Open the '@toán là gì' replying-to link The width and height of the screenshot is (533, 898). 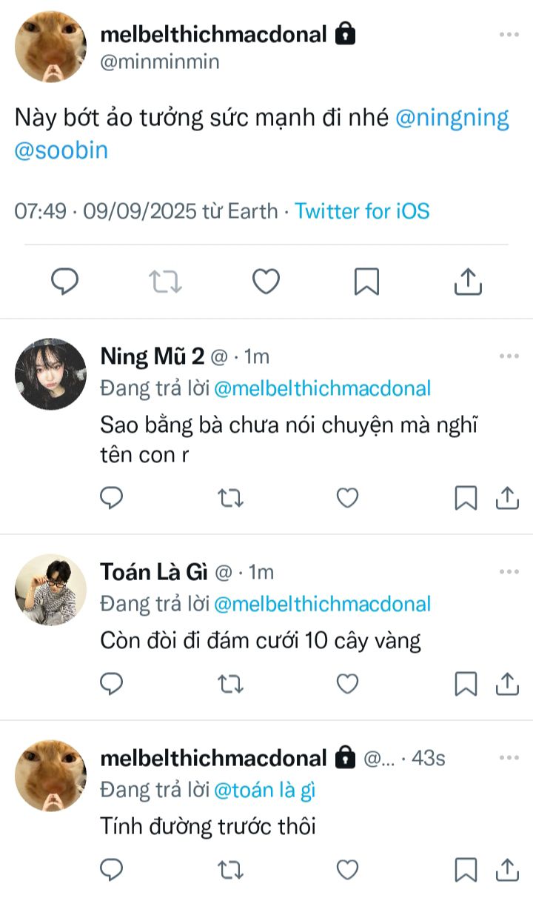coord(264,790)
